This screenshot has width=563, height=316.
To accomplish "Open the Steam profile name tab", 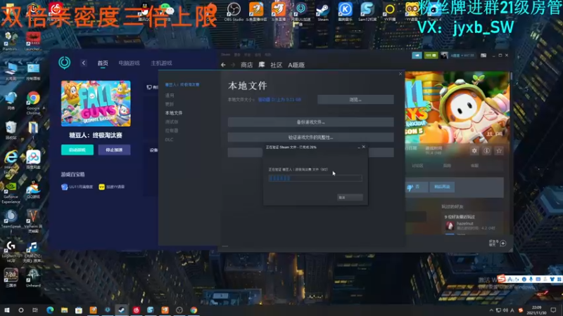I will 296,65.
